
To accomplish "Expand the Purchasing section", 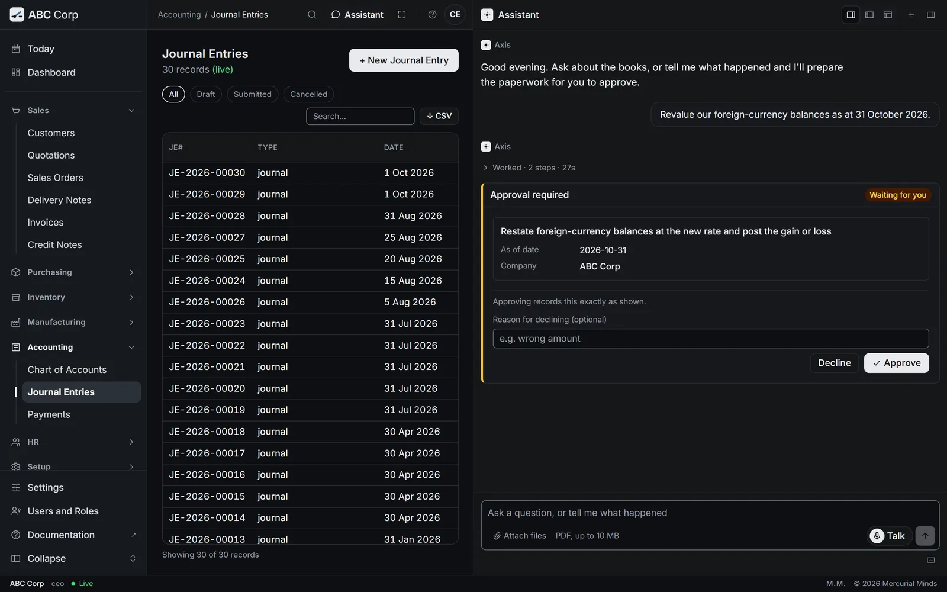I will 73,272.
